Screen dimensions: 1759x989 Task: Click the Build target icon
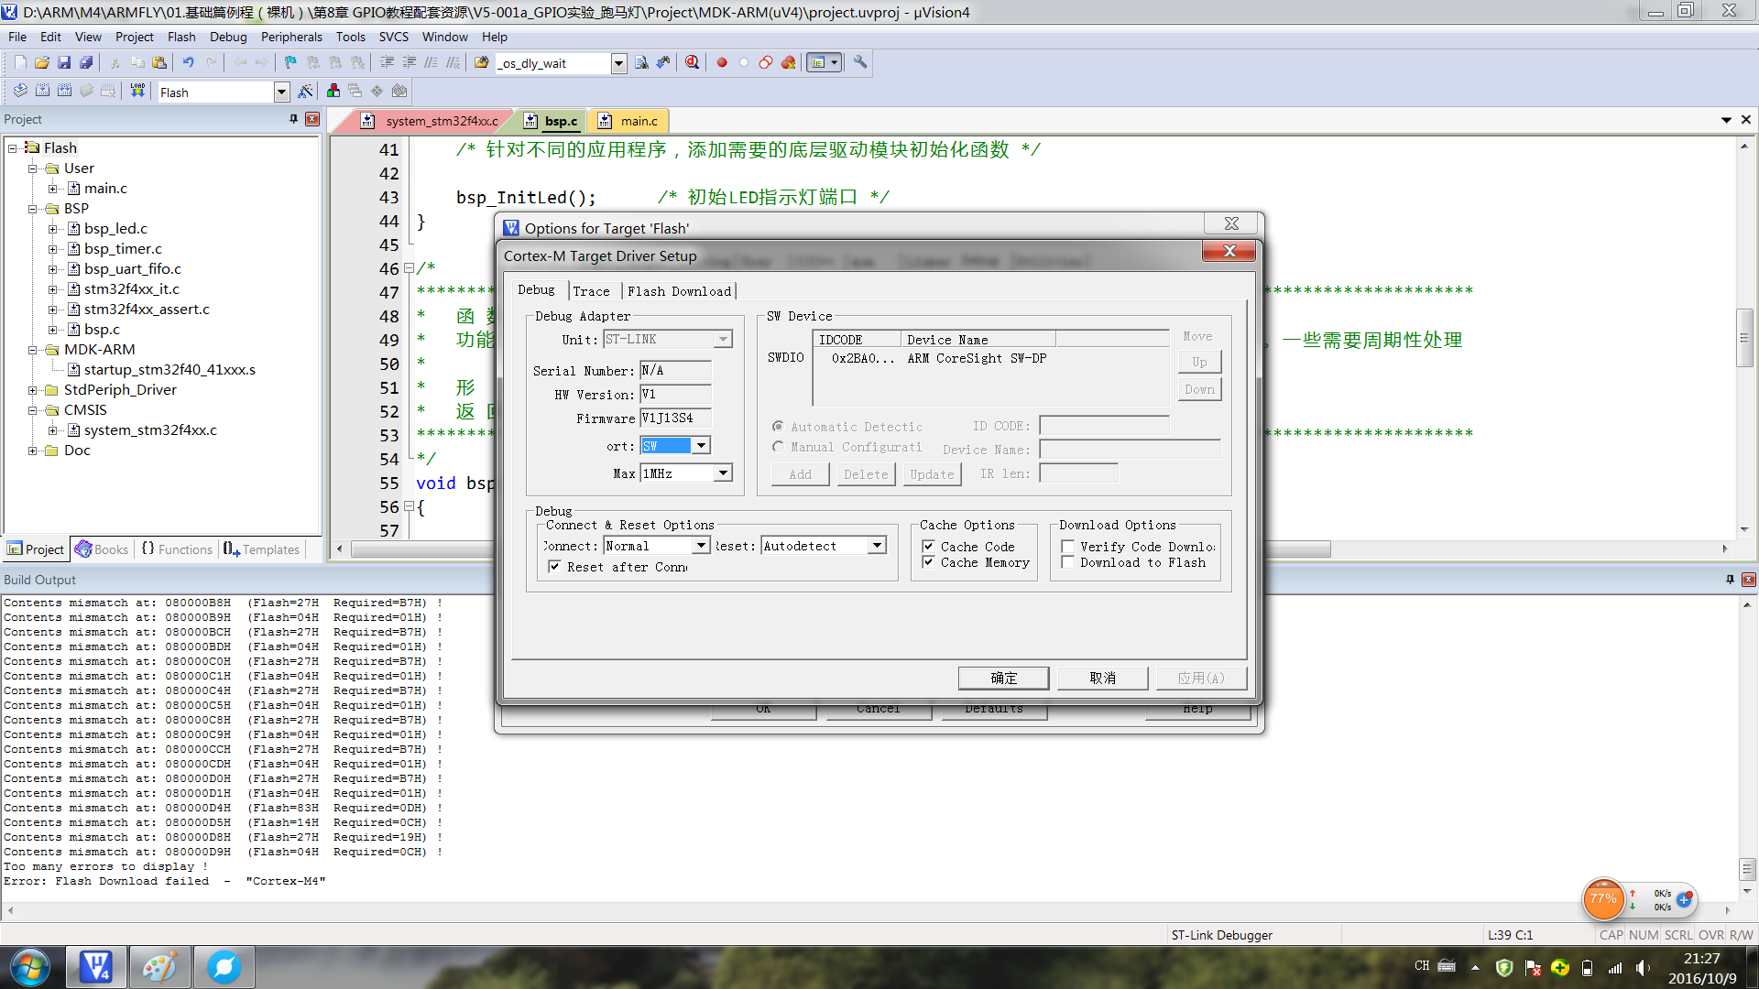[42, 91]
